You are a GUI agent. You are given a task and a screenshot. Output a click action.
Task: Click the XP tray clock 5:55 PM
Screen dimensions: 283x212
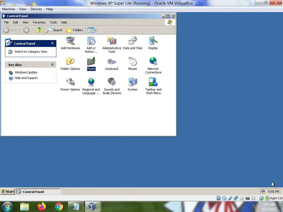tap(273, 192)
